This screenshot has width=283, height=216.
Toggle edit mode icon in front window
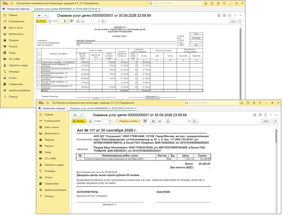coord(145,121)
